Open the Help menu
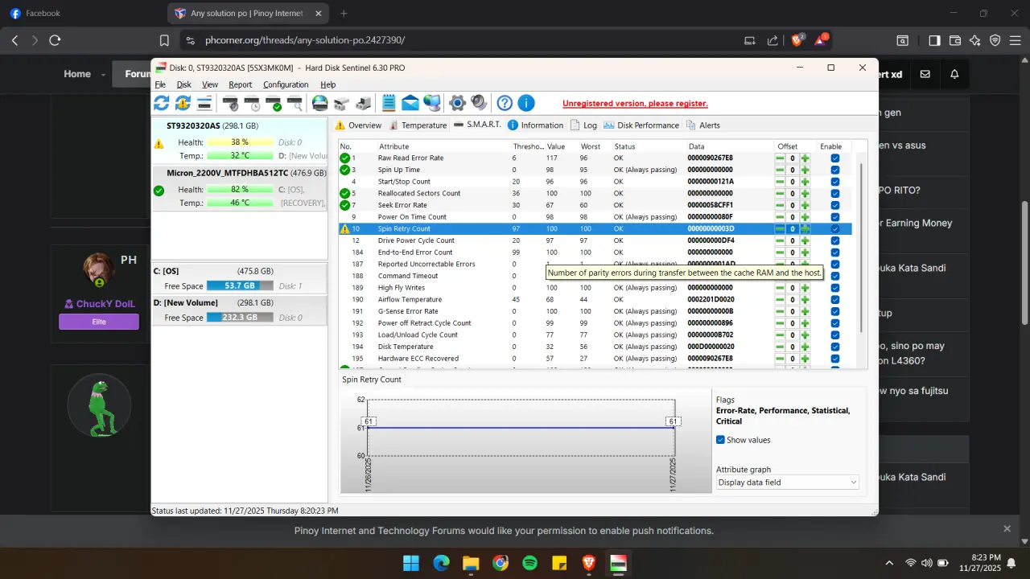This screenshot has height=579, width=1030. (328, 84)
